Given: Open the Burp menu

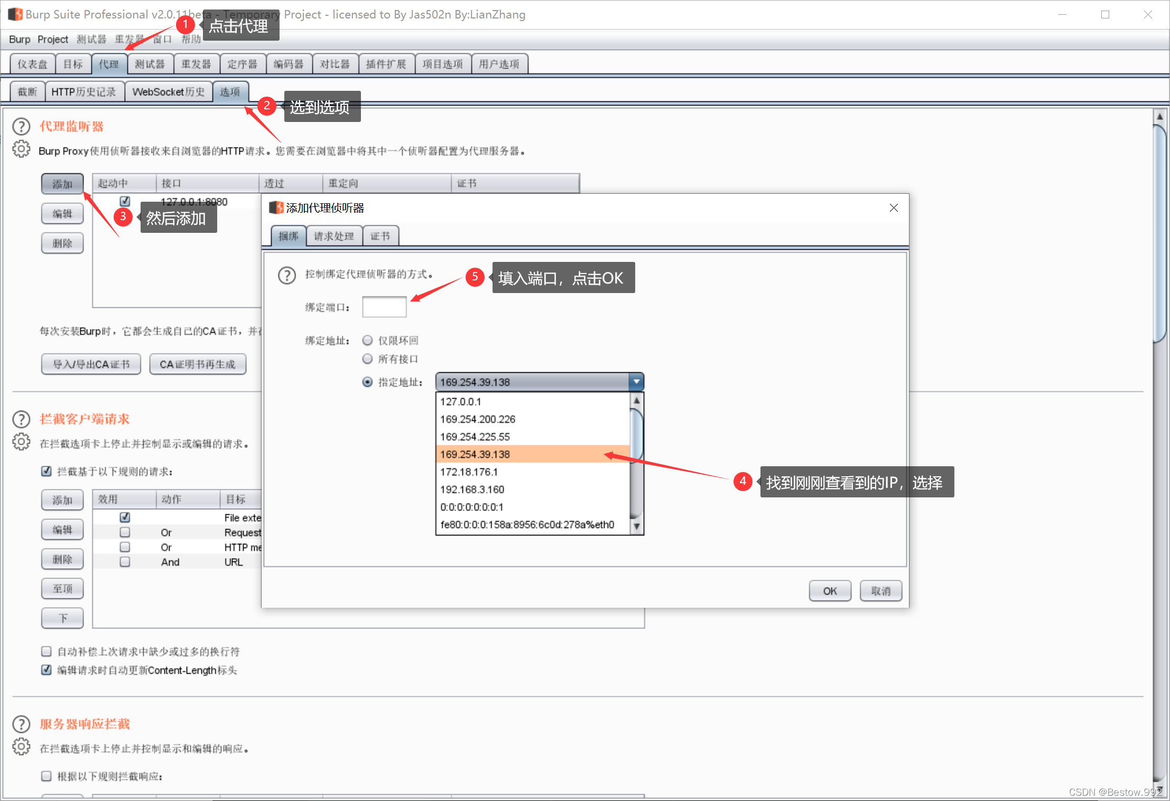Looking at the screenshot, I should tap(20, 40).
